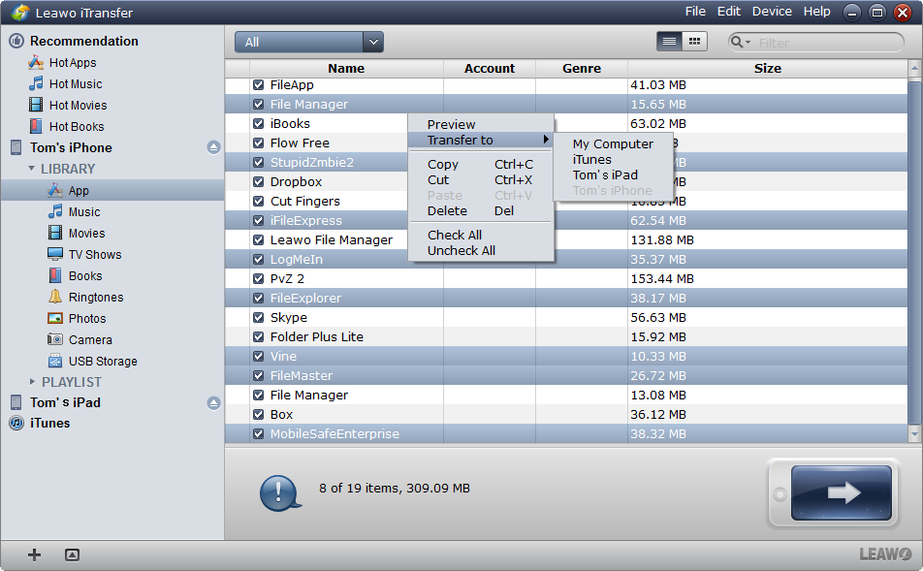The image size is (923, 571).
Task: Toggle the PvZ 2 checkbox
Action: [258, 278]
